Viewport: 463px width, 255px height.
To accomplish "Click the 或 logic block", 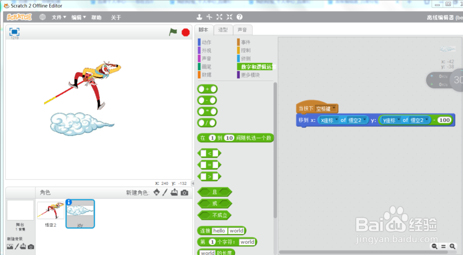I will click(x=215, y=204).
